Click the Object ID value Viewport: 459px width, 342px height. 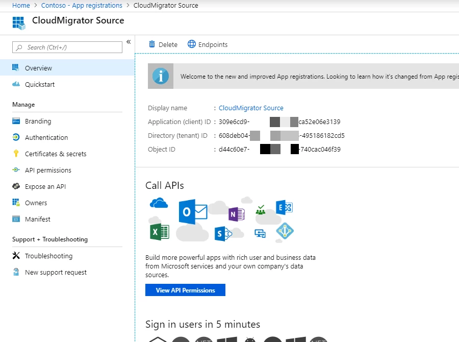(x=279, y=149)
